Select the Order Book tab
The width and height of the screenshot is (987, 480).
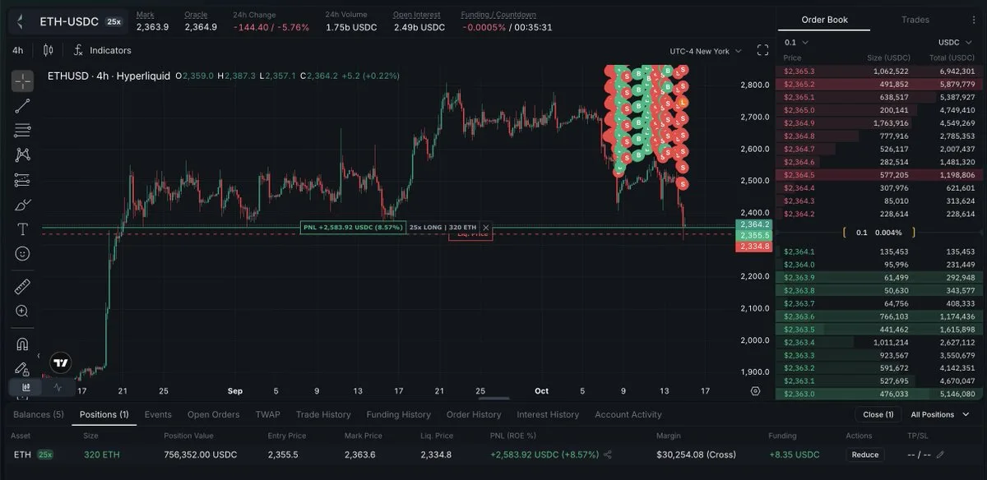point(825,20)
